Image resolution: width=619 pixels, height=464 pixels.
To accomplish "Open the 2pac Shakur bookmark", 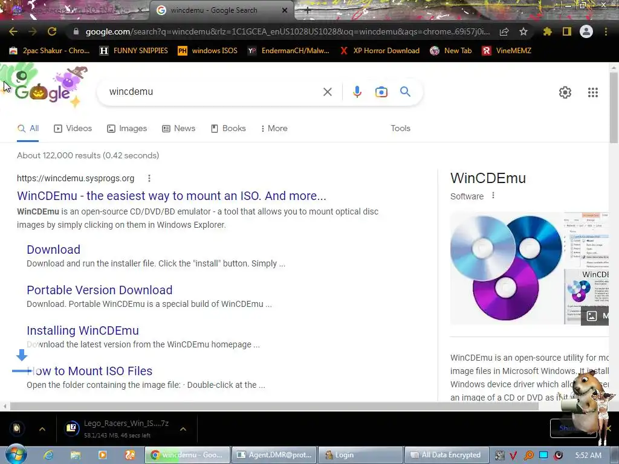I will click(50, 51).
